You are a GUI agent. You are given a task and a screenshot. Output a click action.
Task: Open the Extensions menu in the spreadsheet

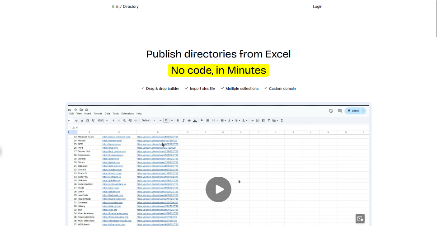point(127,114)
